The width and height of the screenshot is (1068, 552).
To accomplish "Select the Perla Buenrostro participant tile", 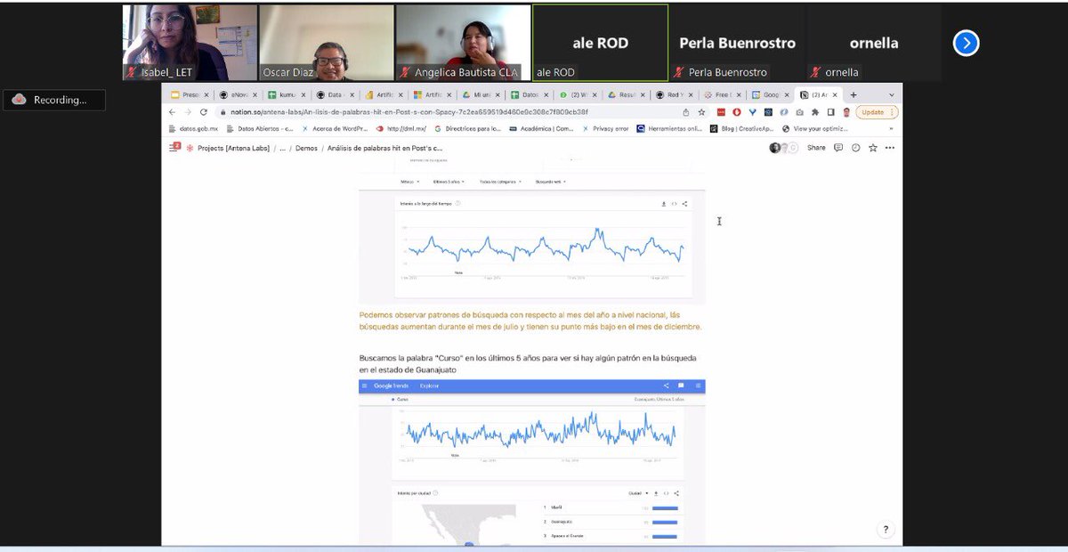I will coord(738,43).
